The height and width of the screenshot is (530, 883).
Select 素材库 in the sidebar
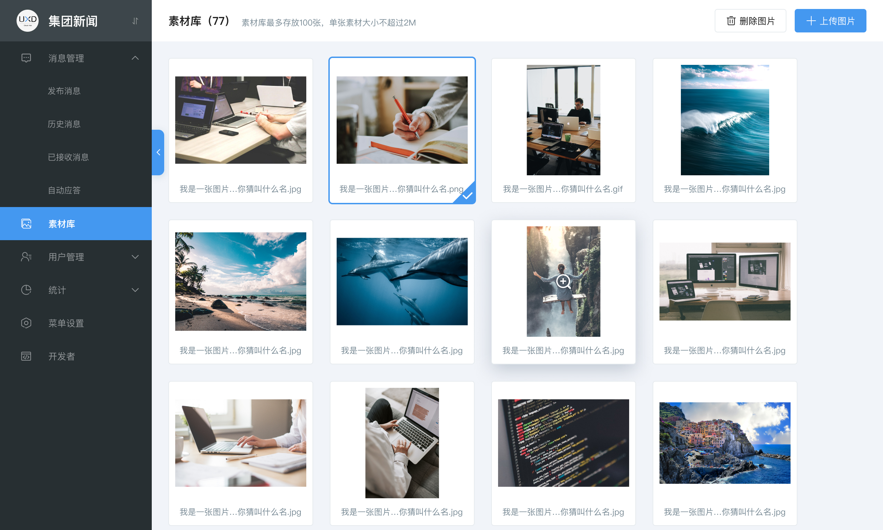coord(76,224)
